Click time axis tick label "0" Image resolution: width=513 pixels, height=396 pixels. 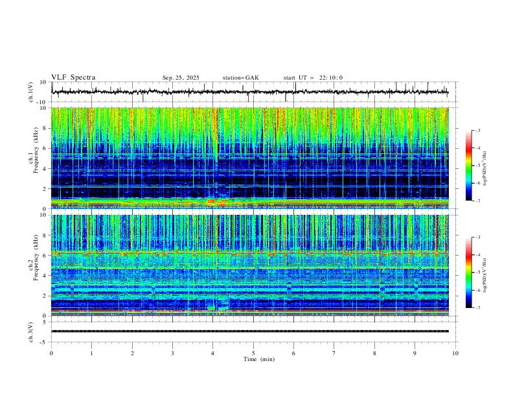tap(51, 353)
